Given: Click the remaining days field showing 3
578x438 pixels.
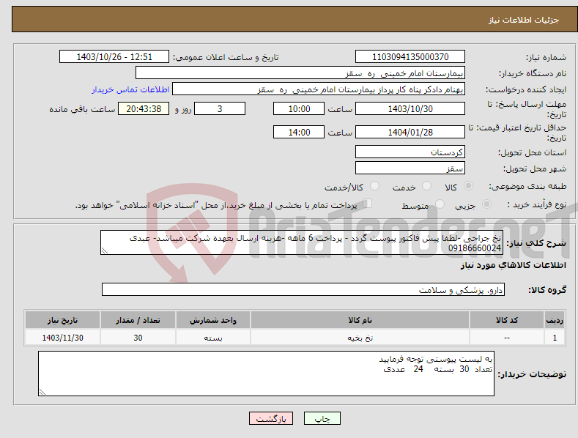Looking at the screenshot, I should point(220,108).
